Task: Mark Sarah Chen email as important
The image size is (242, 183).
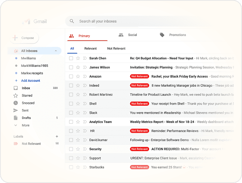Action: [85, 58]
